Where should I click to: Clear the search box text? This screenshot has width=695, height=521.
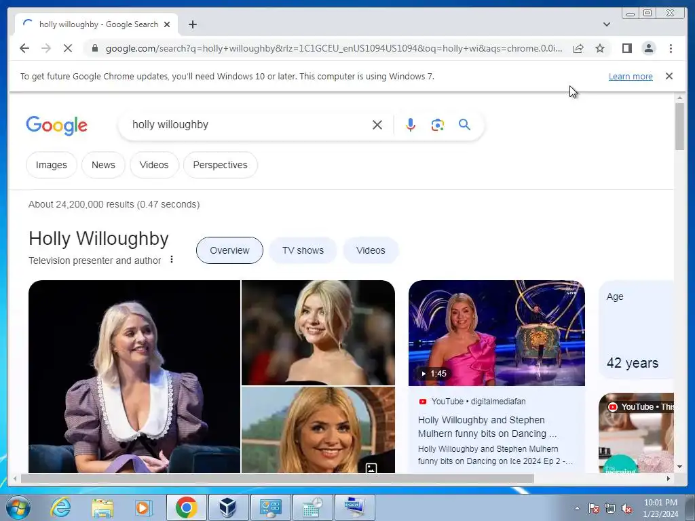click(377, 125)
